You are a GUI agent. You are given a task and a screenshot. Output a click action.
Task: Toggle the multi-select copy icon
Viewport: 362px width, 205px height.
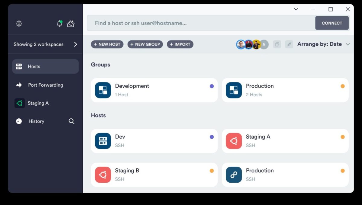pos(277,44)
